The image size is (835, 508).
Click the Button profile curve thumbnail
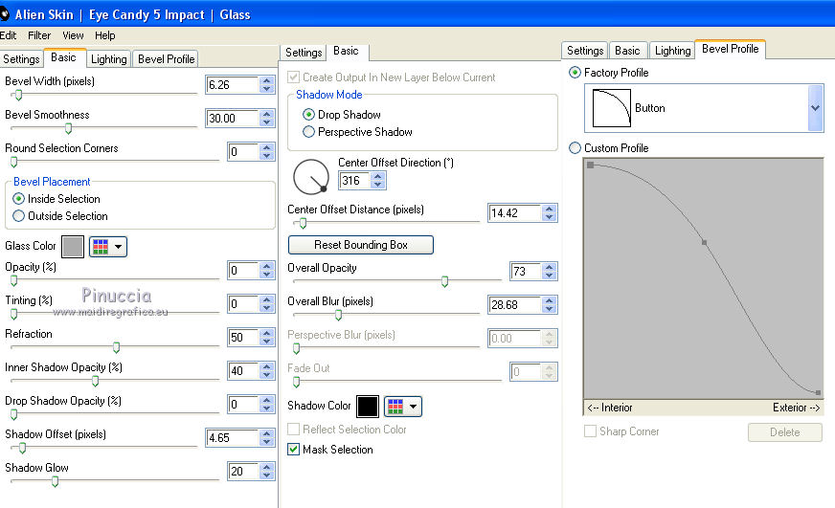pyautogui.click(x=611, y=108)
